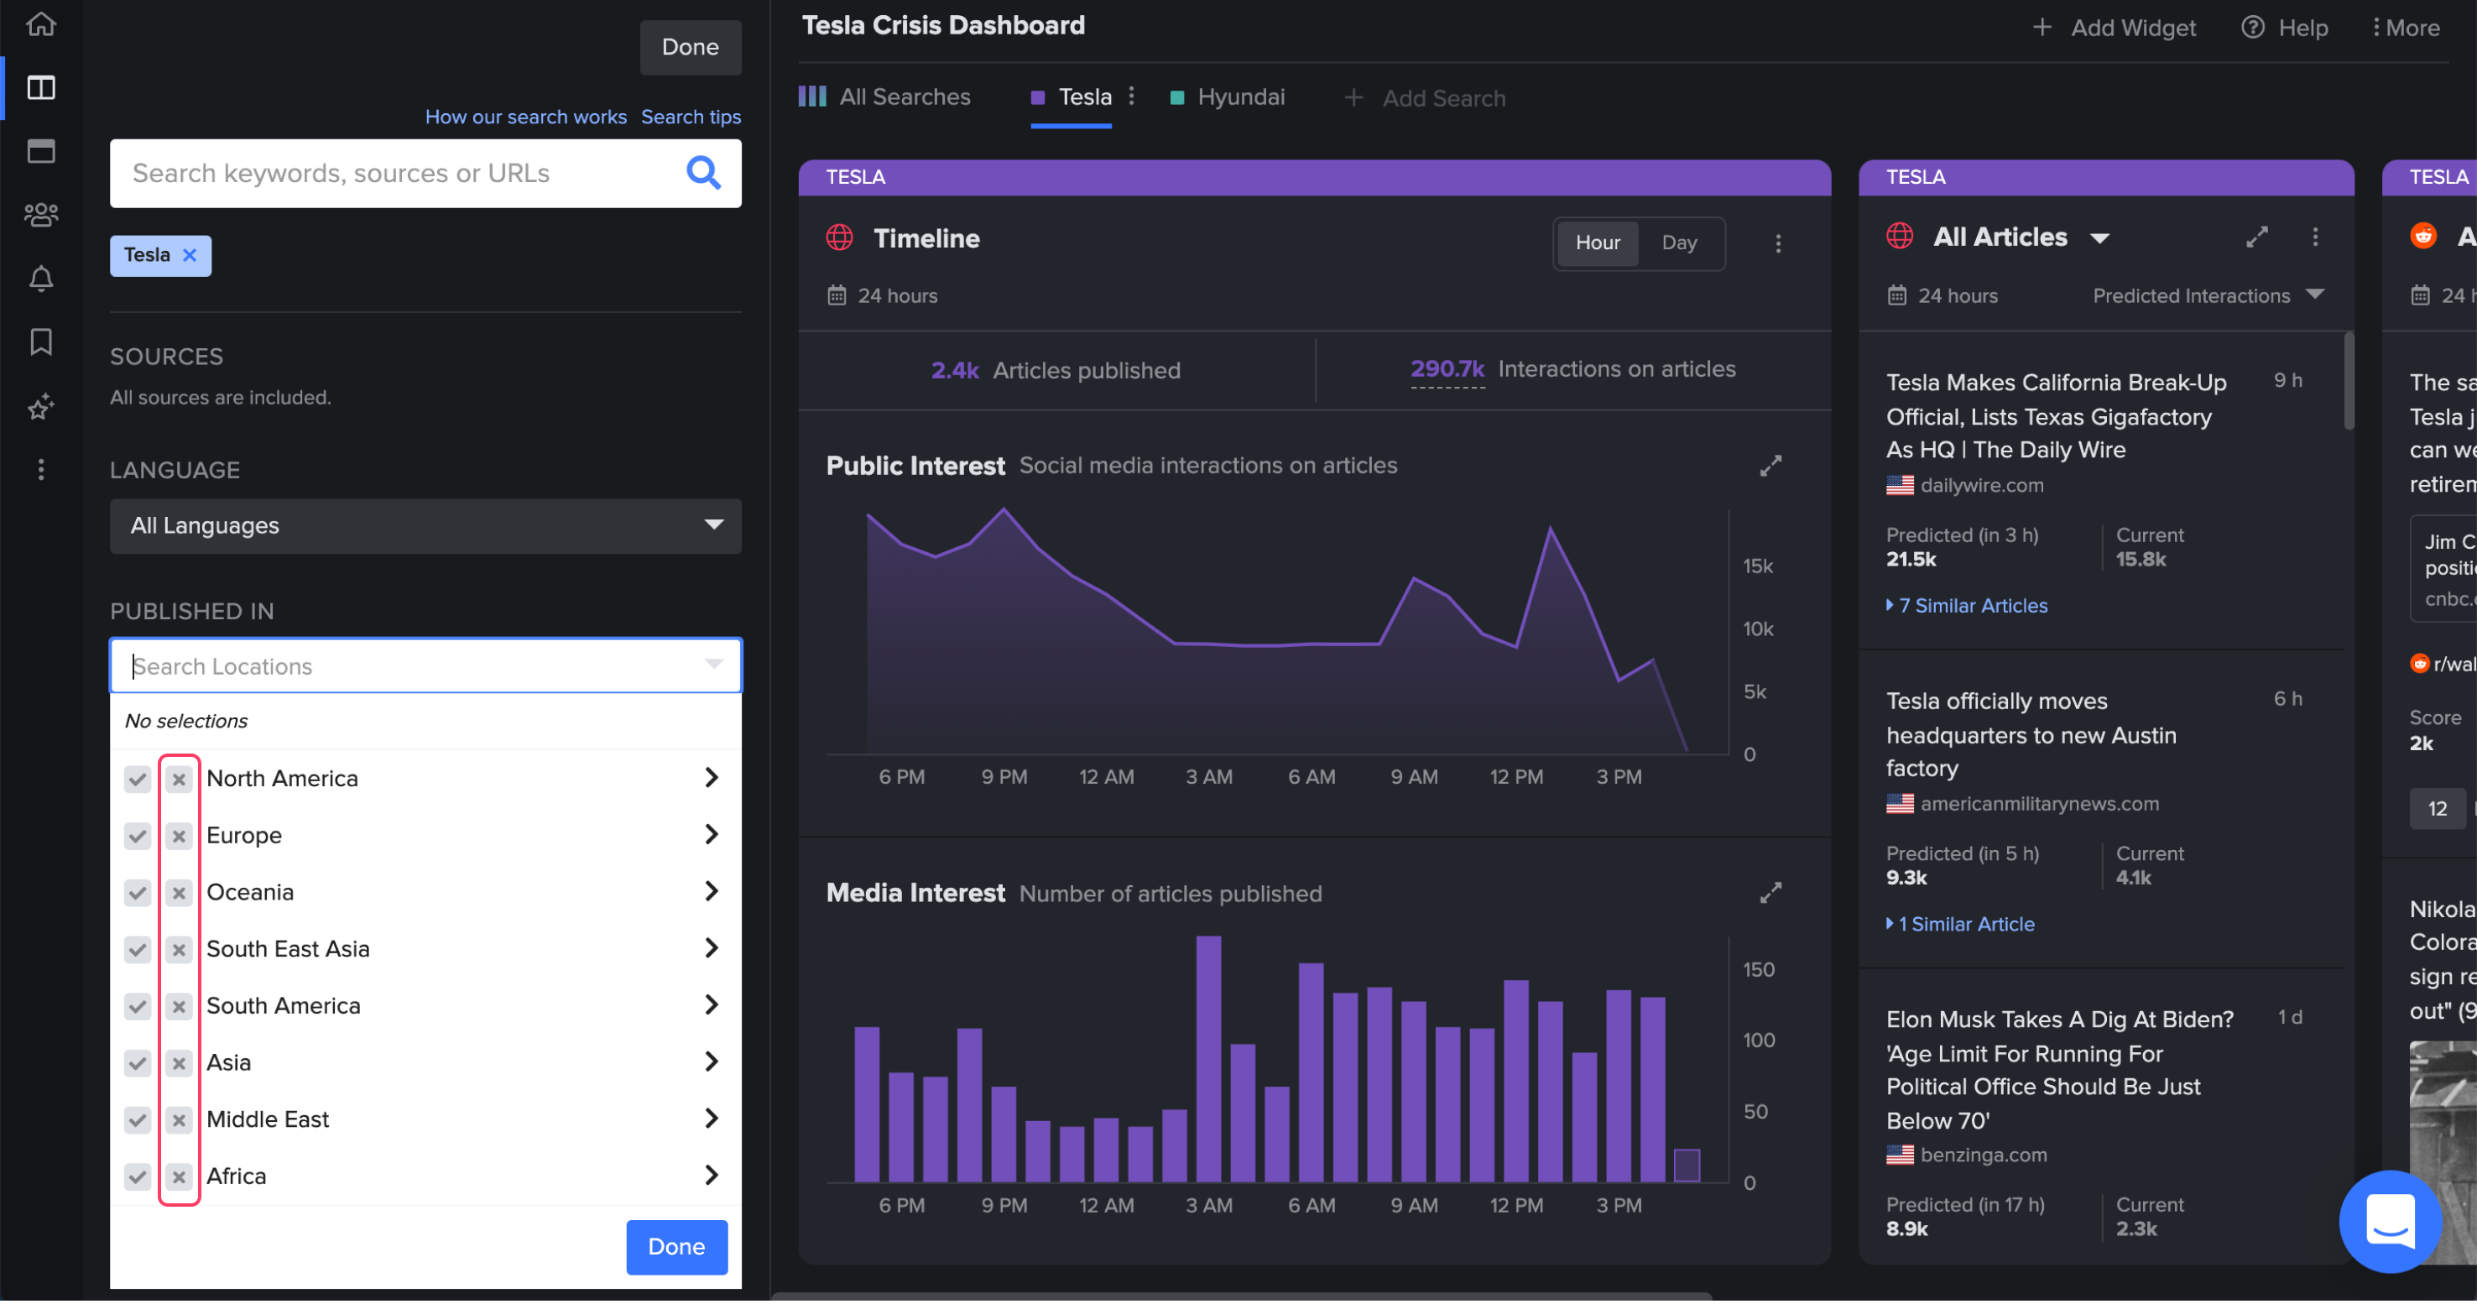
Task: Exclude Europe with X box
Action: [x=179, y=837]
